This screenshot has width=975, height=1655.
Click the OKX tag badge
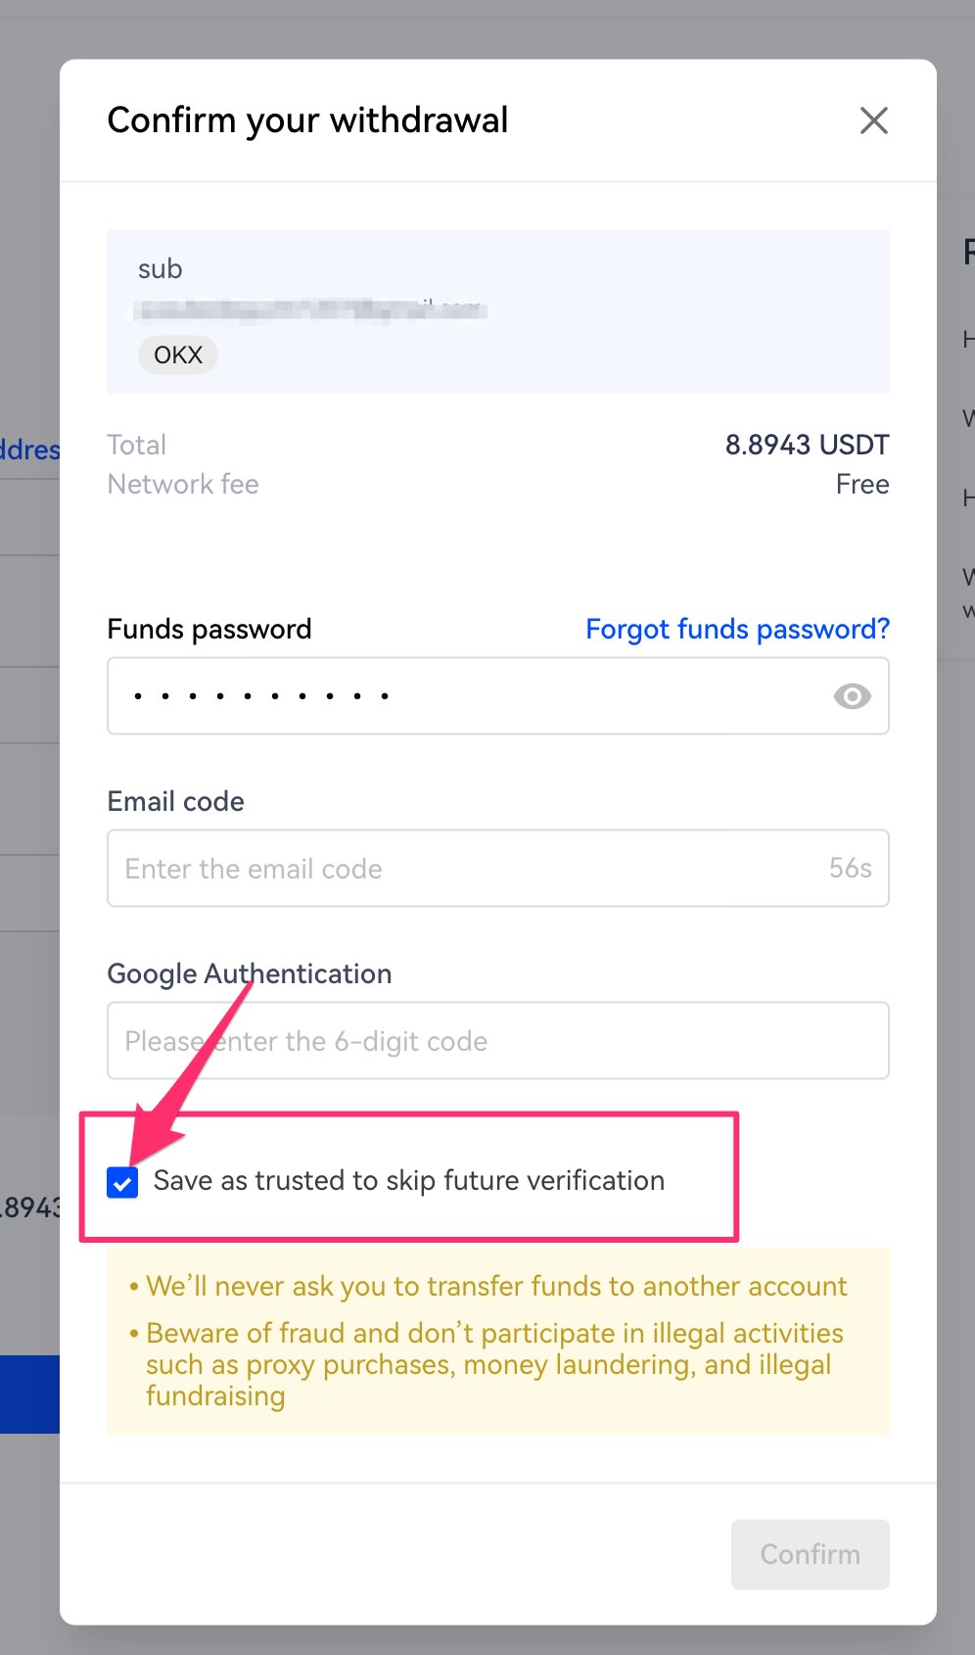178,355
